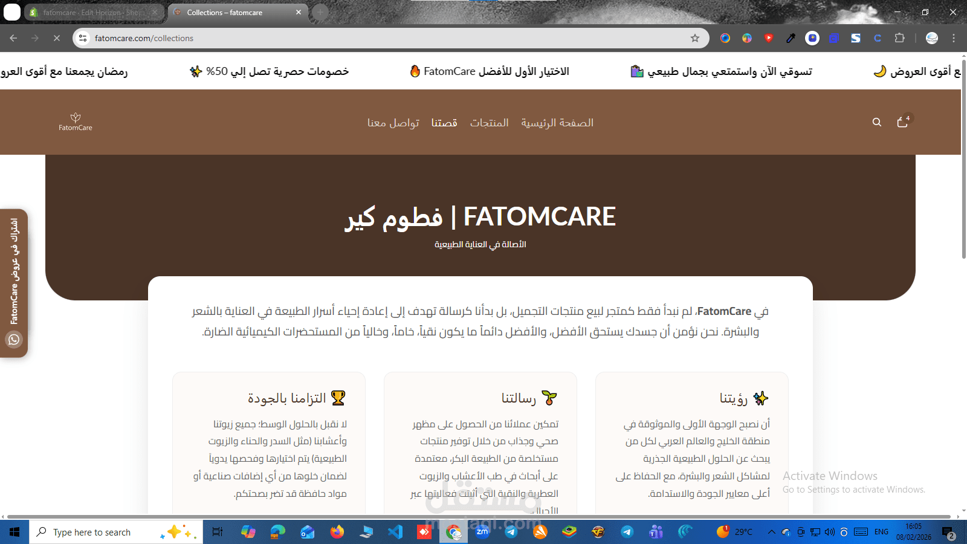Open the تواصل معنا nav link

tap(393, 123)
